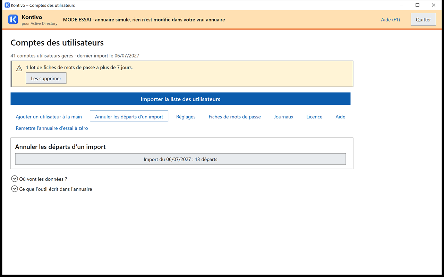
Task: Select 'Annuler les départs d'un import' tab
Action: pos(129,117)
